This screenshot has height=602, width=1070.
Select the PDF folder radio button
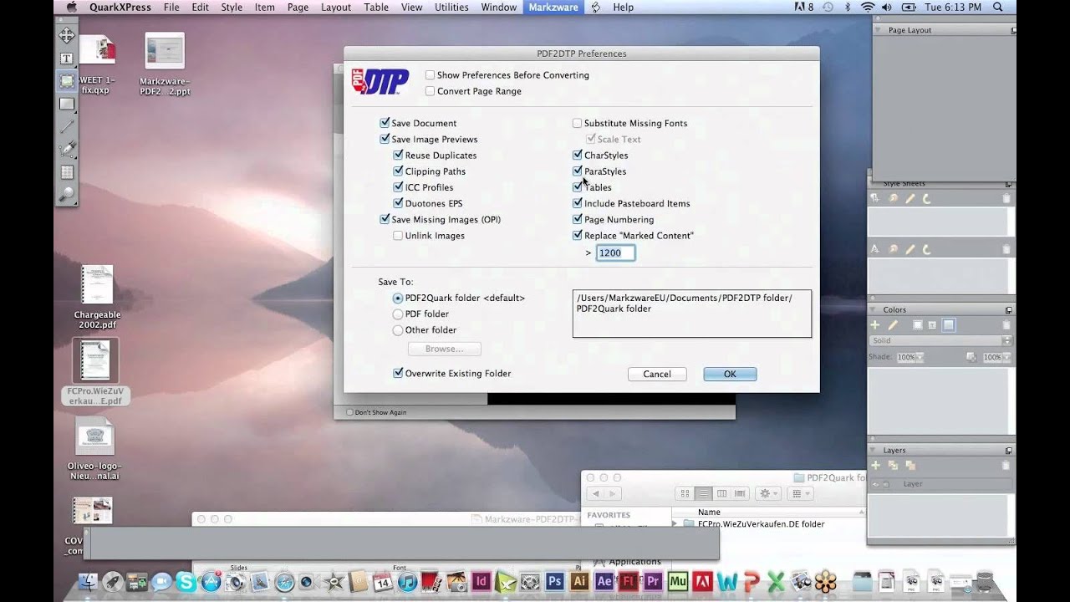pos(398,314)
